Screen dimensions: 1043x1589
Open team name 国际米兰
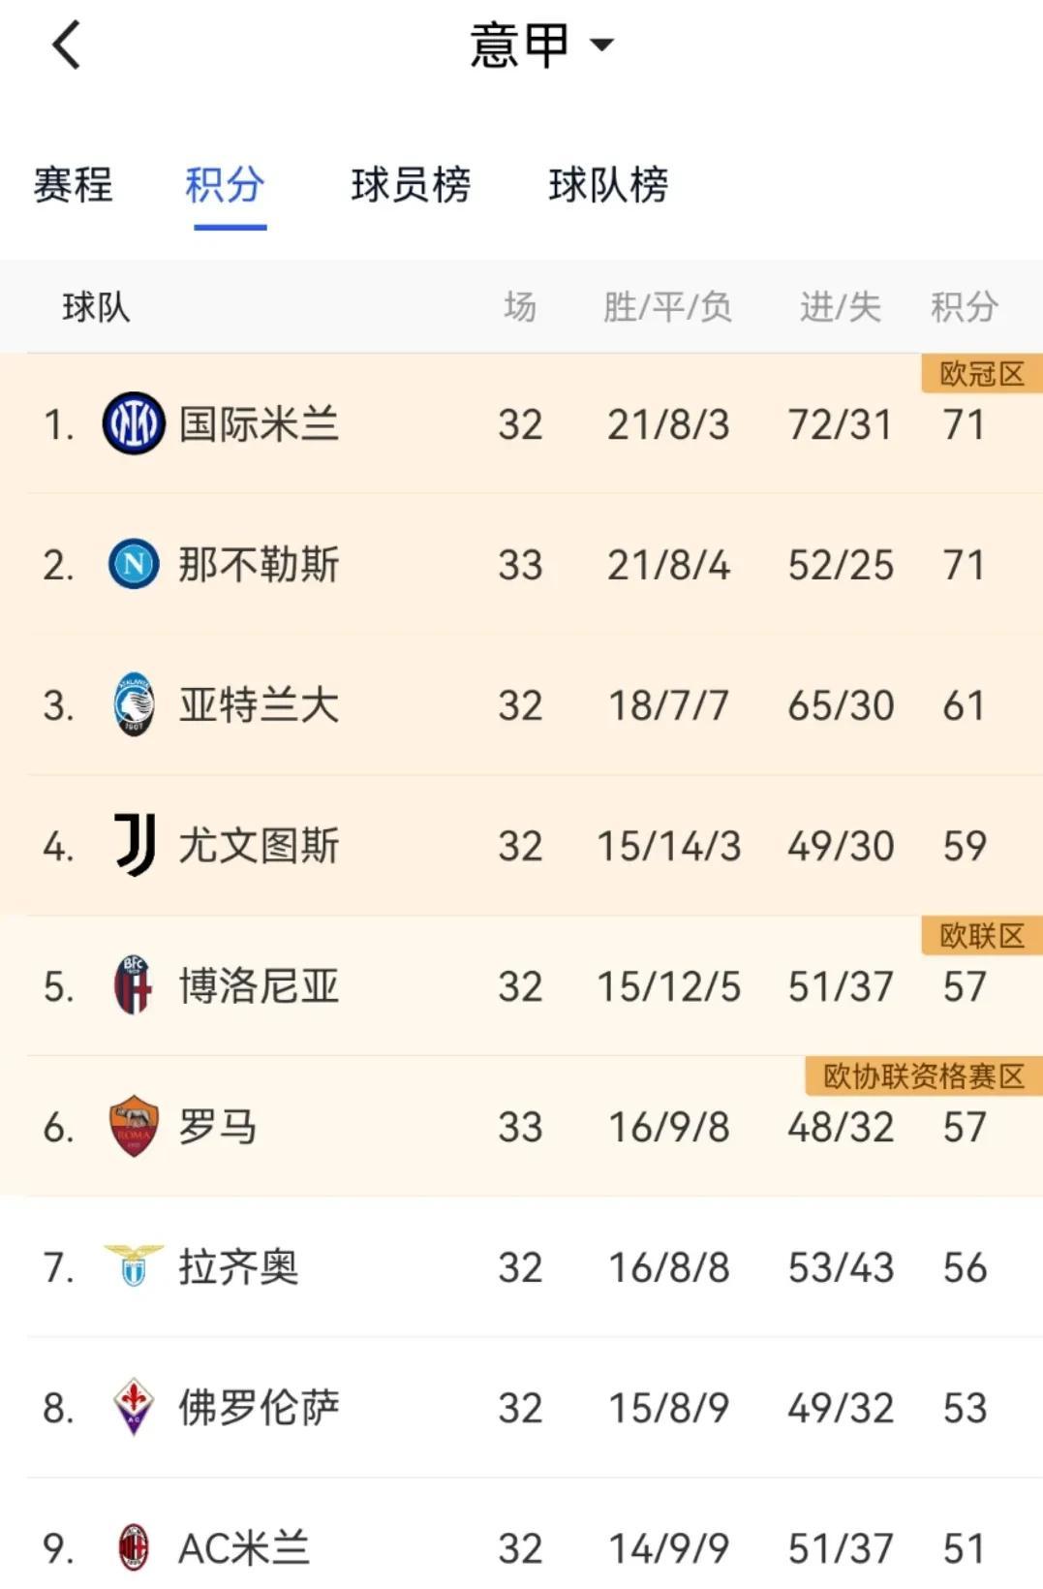click(x=259, y=424)
